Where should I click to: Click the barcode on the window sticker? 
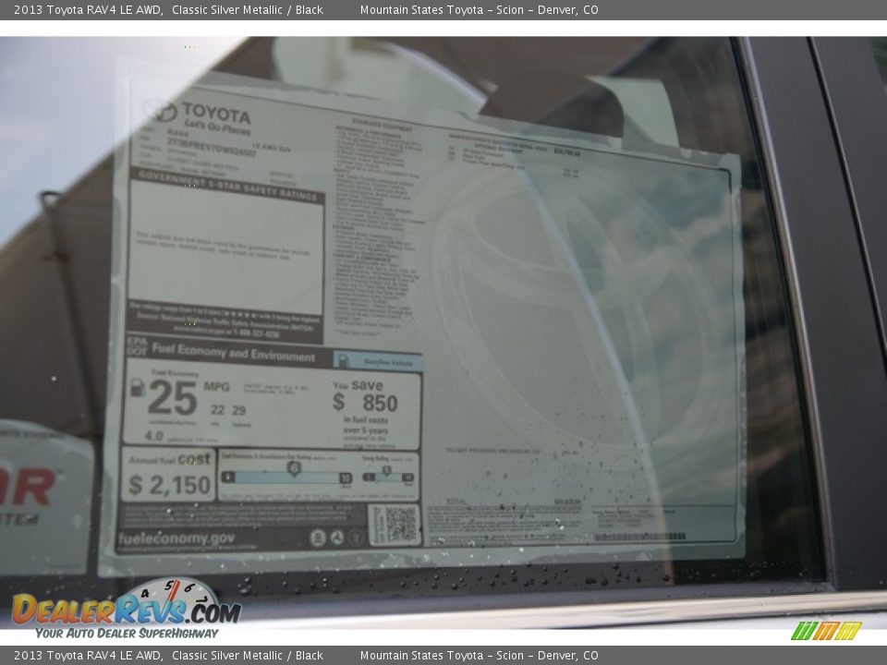639,536
